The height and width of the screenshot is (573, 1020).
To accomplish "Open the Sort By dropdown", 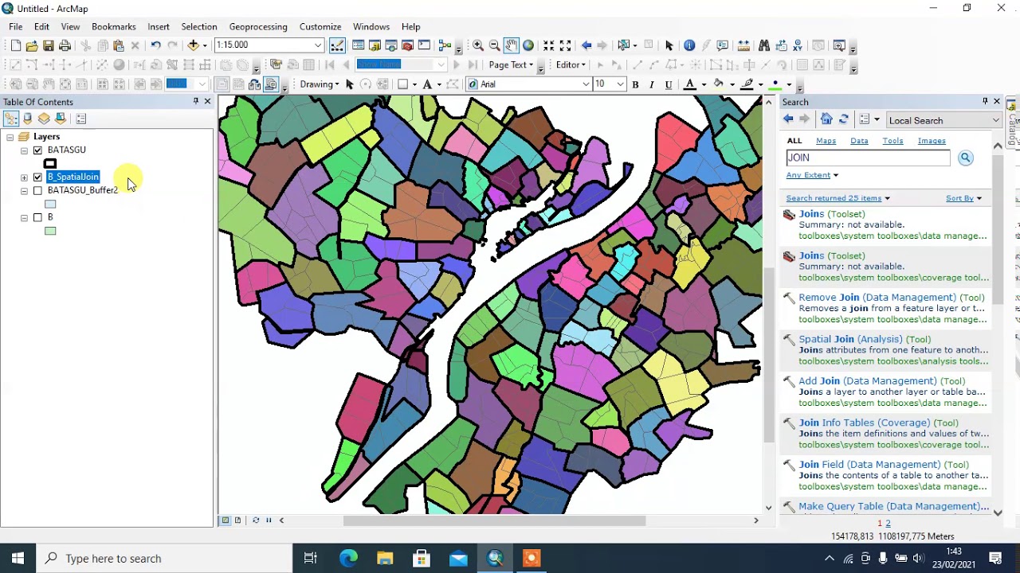I will coord(963,198).
